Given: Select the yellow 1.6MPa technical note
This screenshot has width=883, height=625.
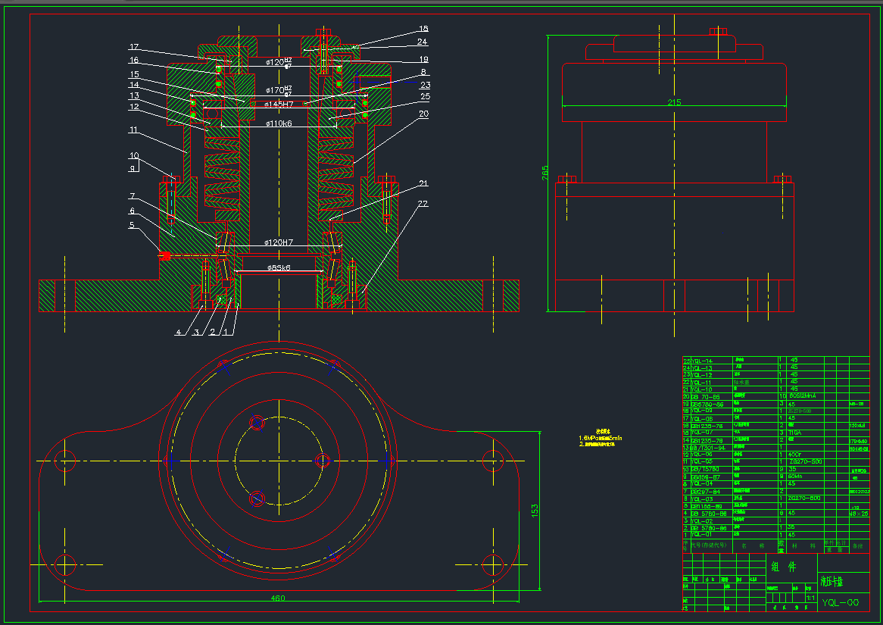Looking at the screenshot, I should click(601, 438).
